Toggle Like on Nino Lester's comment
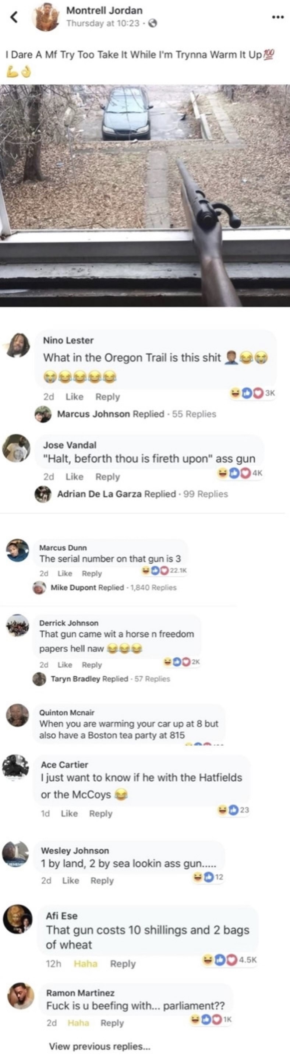The width and height of the screenshot is (290, 1060). click(74, 397)
